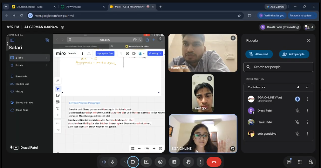Click Verify that it's you

272,16
